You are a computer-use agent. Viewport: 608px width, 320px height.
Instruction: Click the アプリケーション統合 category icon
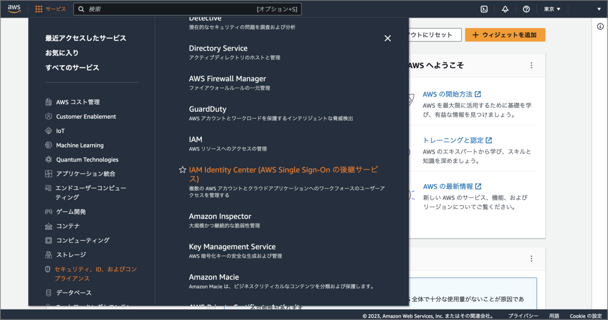49,173
